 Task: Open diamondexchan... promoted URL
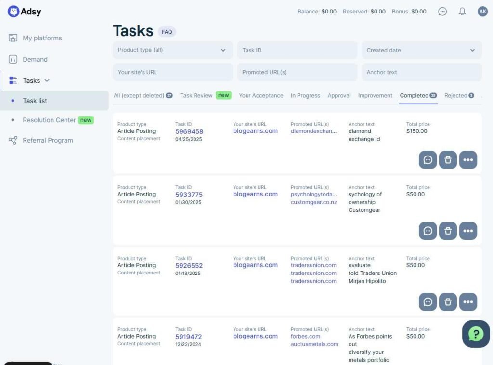[313, 131]
